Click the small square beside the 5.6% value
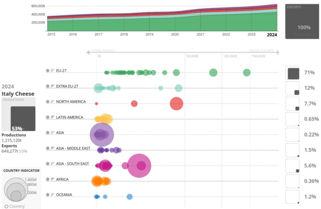This screenshot has height=209, width=321. [x=297, y=170]
